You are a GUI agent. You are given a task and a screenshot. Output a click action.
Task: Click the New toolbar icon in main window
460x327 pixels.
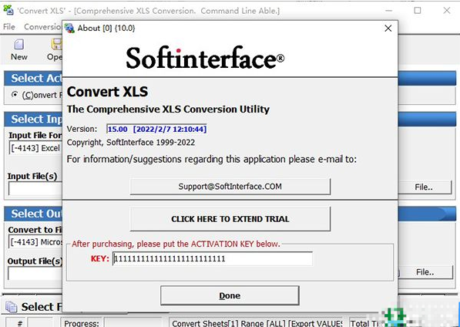point(19,50)
